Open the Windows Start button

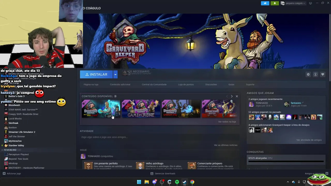click(139, 182)
